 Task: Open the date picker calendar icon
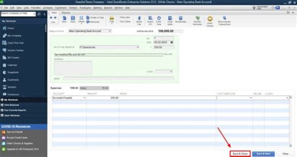[x=172, y=43]
